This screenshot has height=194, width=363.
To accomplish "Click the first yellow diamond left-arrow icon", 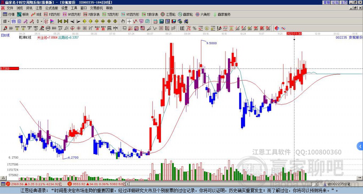I will 84,22.
